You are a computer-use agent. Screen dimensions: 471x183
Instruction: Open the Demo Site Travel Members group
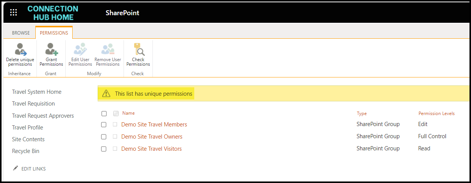point(154,125)
